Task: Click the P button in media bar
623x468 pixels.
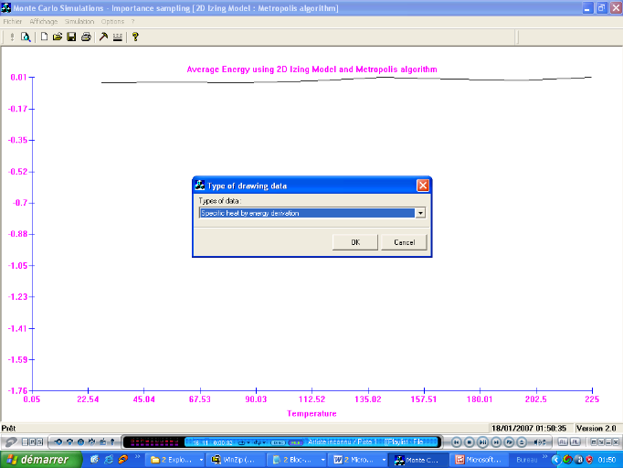Action: click(x=32, y=441)
